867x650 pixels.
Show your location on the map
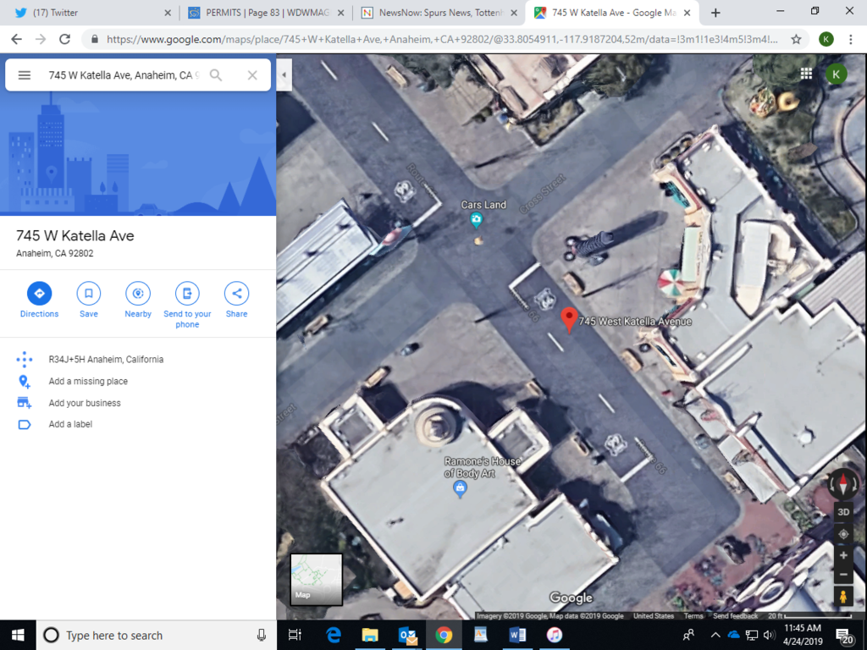click(x=843, y=534)
